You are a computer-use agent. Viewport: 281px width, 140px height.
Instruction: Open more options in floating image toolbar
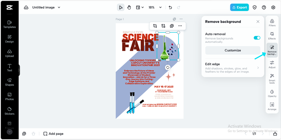180,26
